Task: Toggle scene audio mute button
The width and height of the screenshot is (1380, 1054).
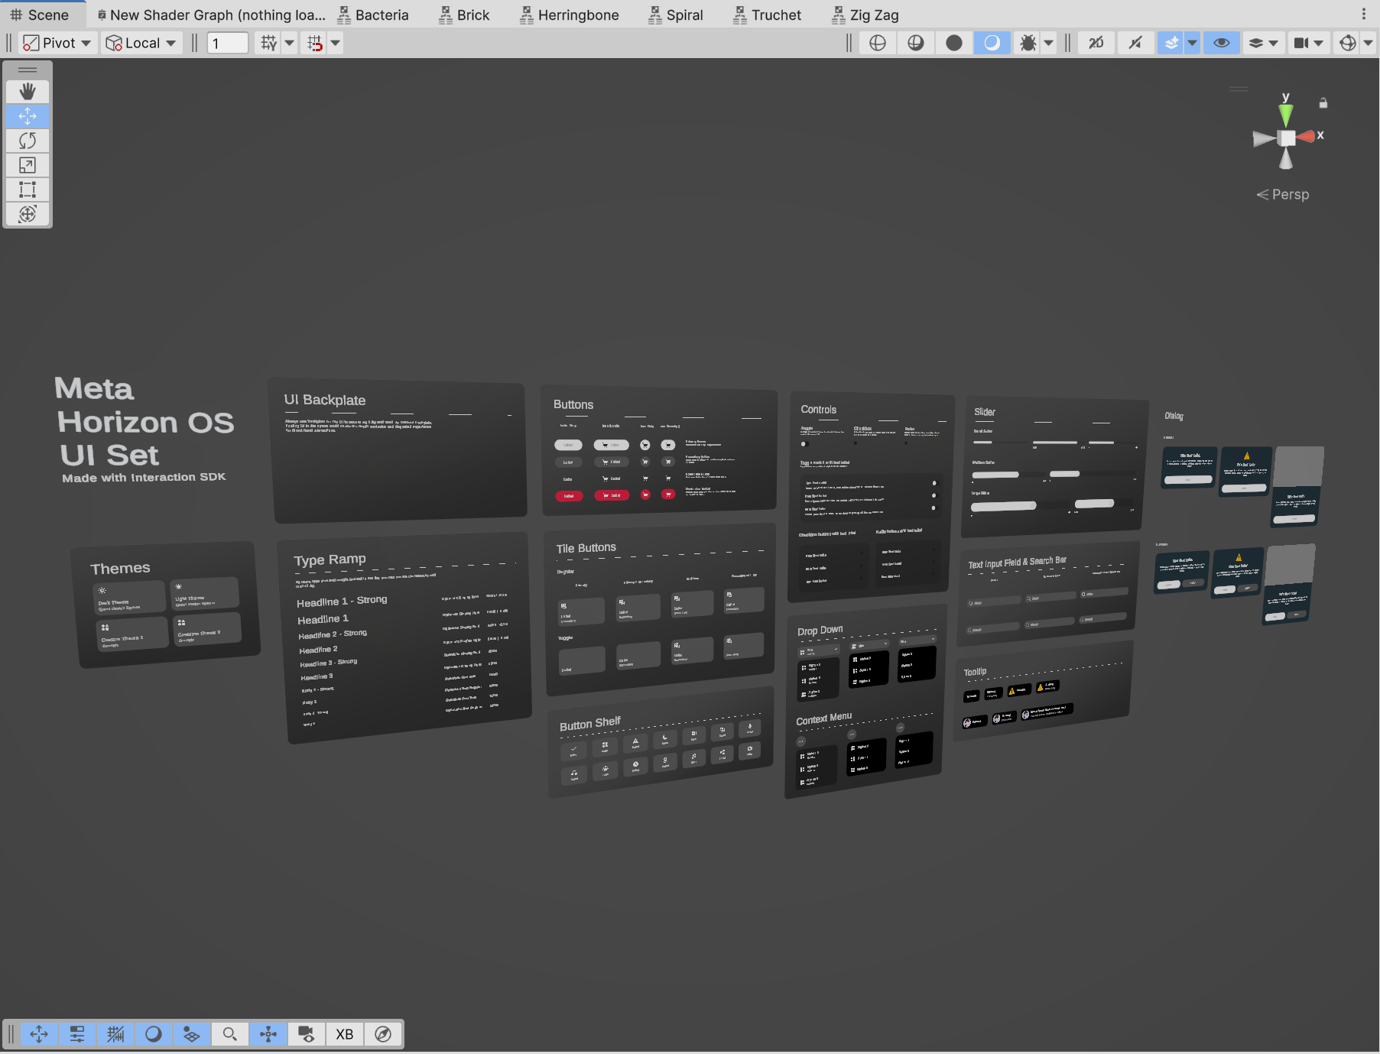Action: click(x=1135, y=43)
